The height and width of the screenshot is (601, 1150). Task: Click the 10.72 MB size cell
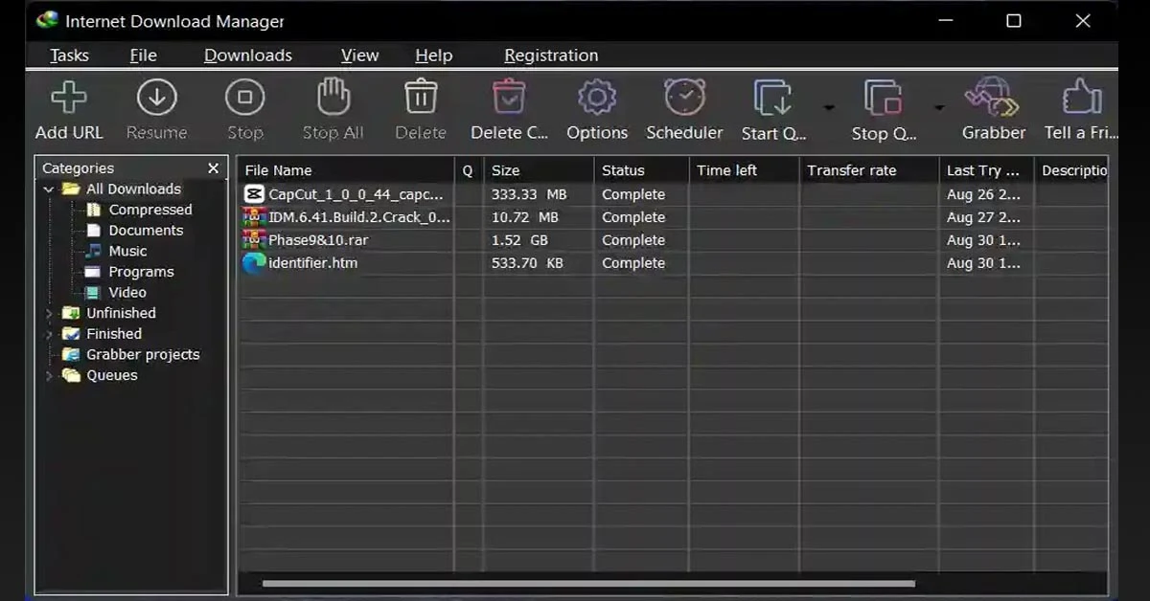[525, 217]
